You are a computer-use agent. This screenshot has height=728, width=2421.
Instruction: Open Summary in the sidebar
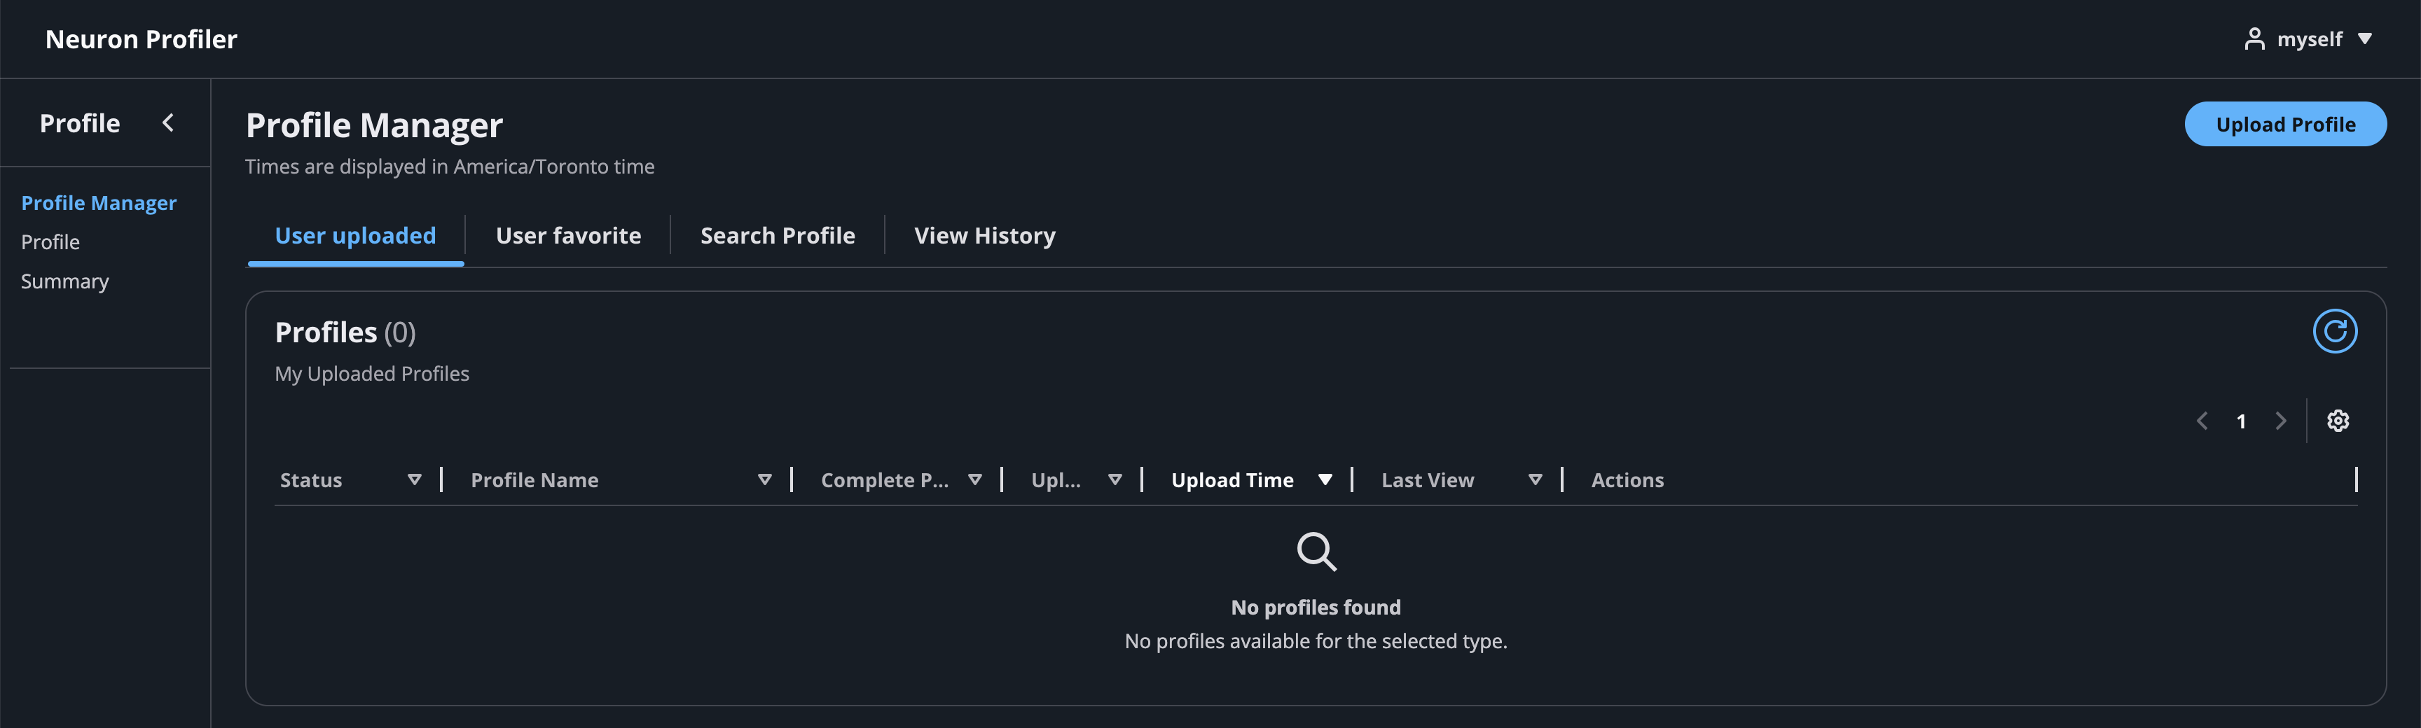tap(65, 282)
